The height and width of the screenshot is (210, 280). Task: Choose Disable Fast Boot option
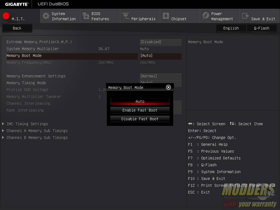coord(140,119)
